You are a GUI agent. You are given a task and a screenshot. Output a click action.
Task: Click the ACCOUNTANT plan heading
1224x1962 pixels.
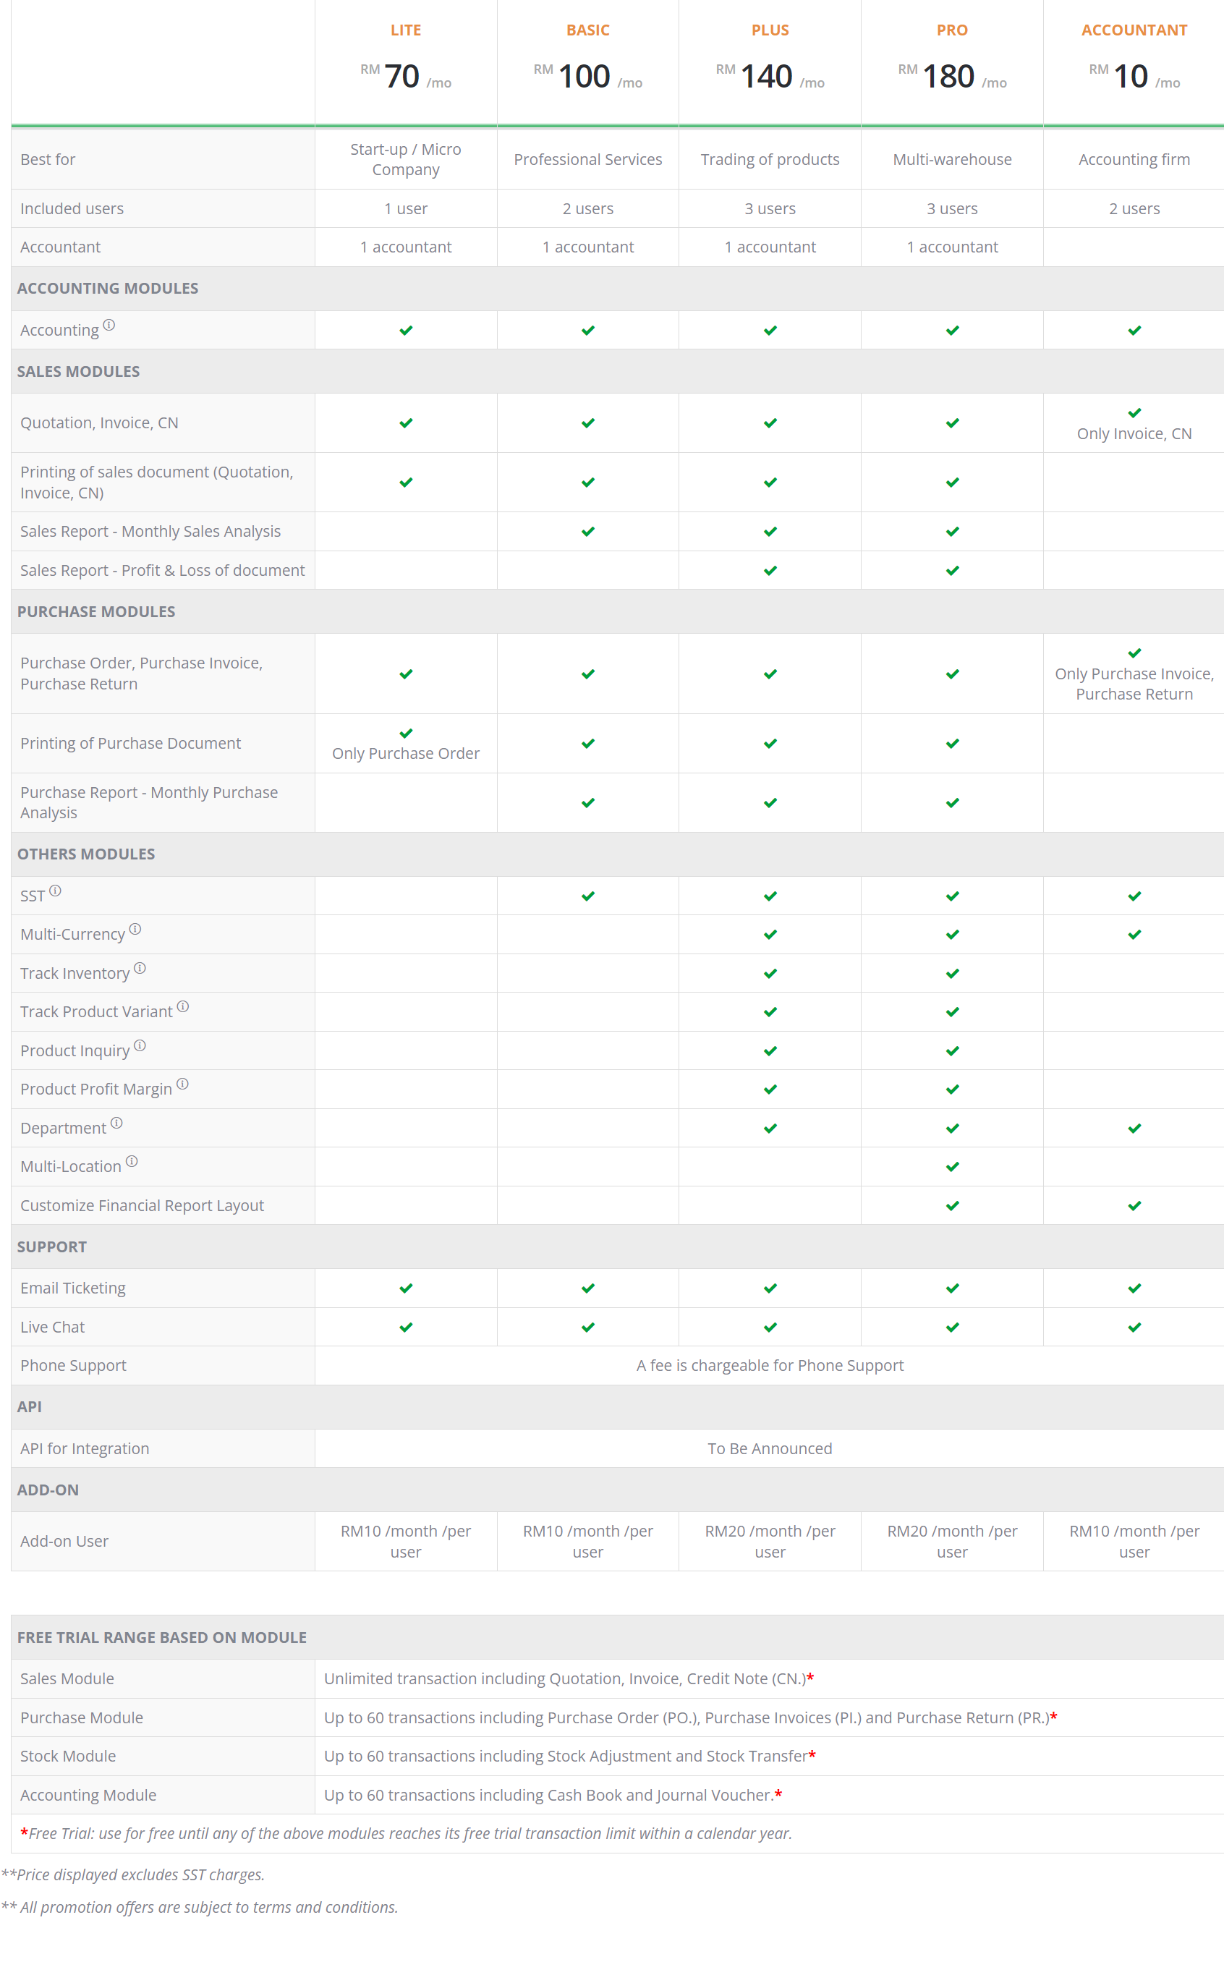1134,30
